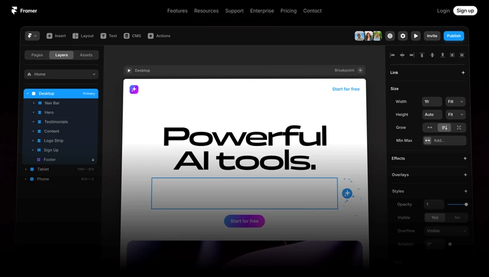This screenshot has width=489, height=277.
Task: Click the globe site settings icon
Action: tap(390, 36)
